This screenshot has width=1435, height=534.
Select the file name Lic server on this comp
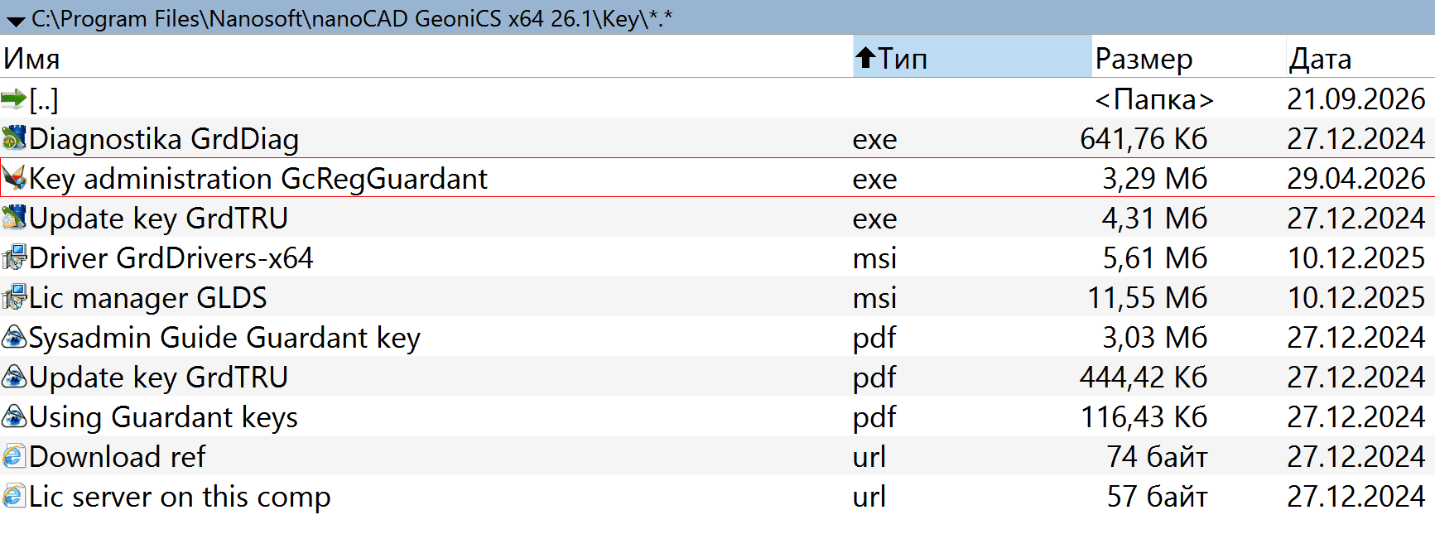180,497
